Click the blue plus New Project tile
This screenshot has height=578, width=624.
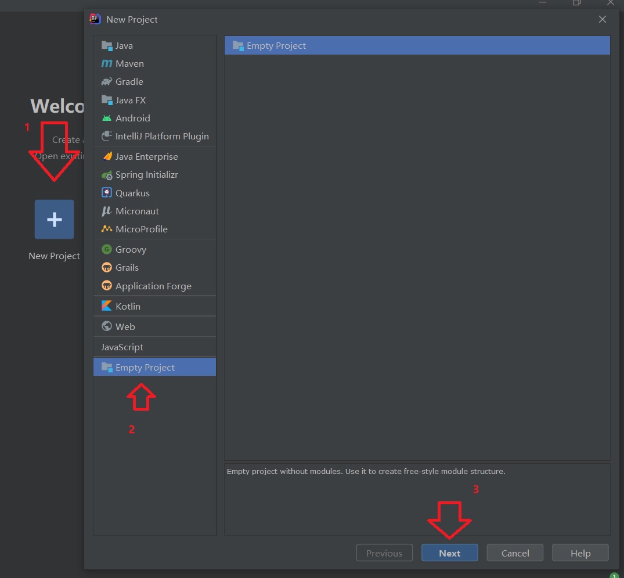pyautogui.click(x=54, y=219)
